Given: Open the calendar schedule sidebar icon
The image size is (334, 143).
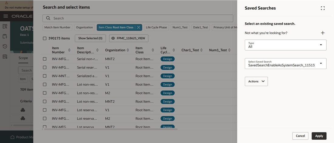Looking at the screenshot, I should [x=5, y=57].
